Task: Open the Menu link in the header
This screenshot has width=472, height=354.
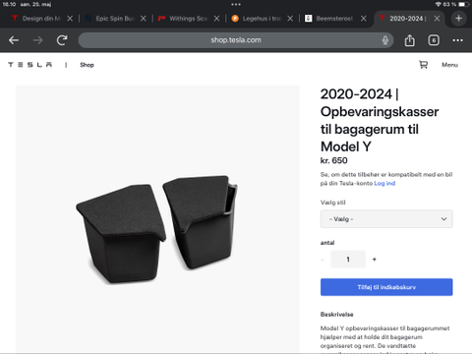Action: [x=449, y=65]
